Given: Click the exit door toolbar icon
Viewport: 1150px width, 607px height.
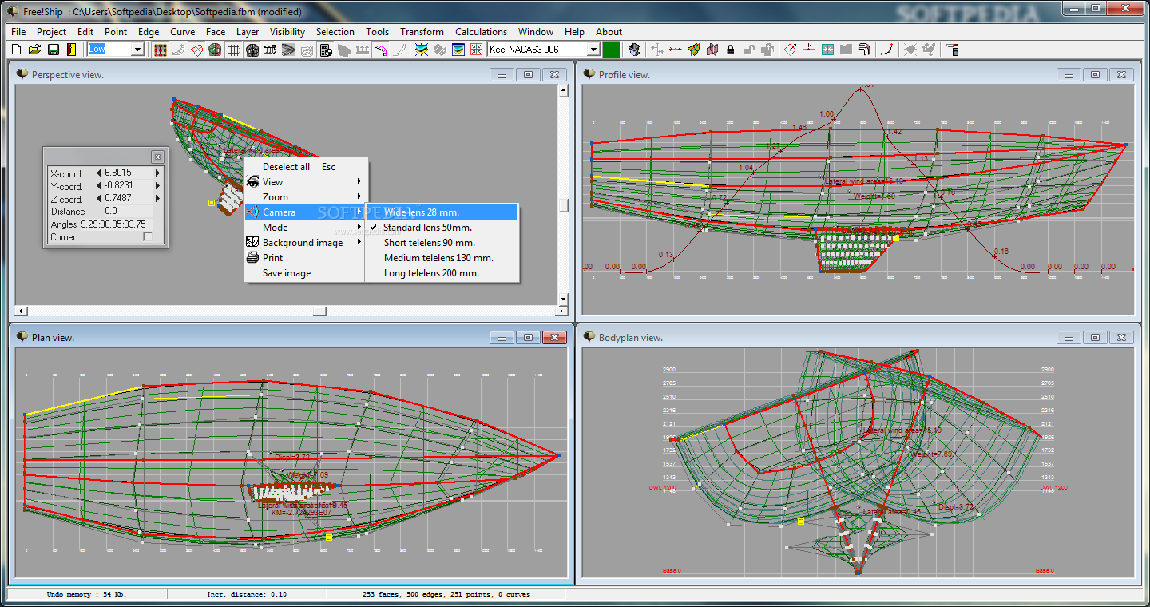Looking at the screenshot, I should pos(71,50).
